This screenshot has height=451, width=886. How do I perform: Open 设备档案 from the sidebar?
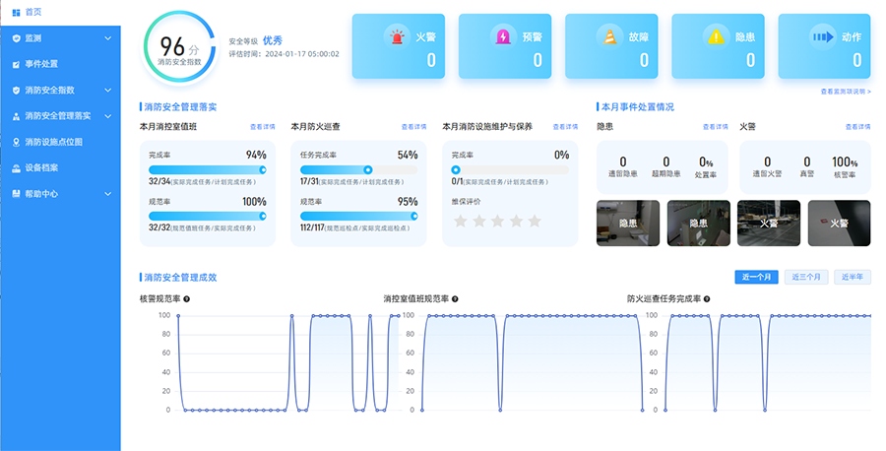[40, 167]
